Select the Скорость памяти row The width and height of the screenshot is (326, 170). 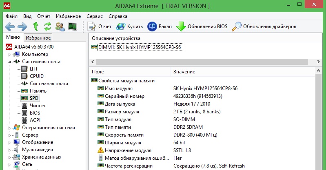[124, 135]
